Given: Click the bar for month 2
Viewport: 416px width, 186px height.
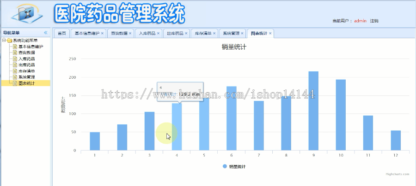Looking at the screenshot, I should (122, 137).
